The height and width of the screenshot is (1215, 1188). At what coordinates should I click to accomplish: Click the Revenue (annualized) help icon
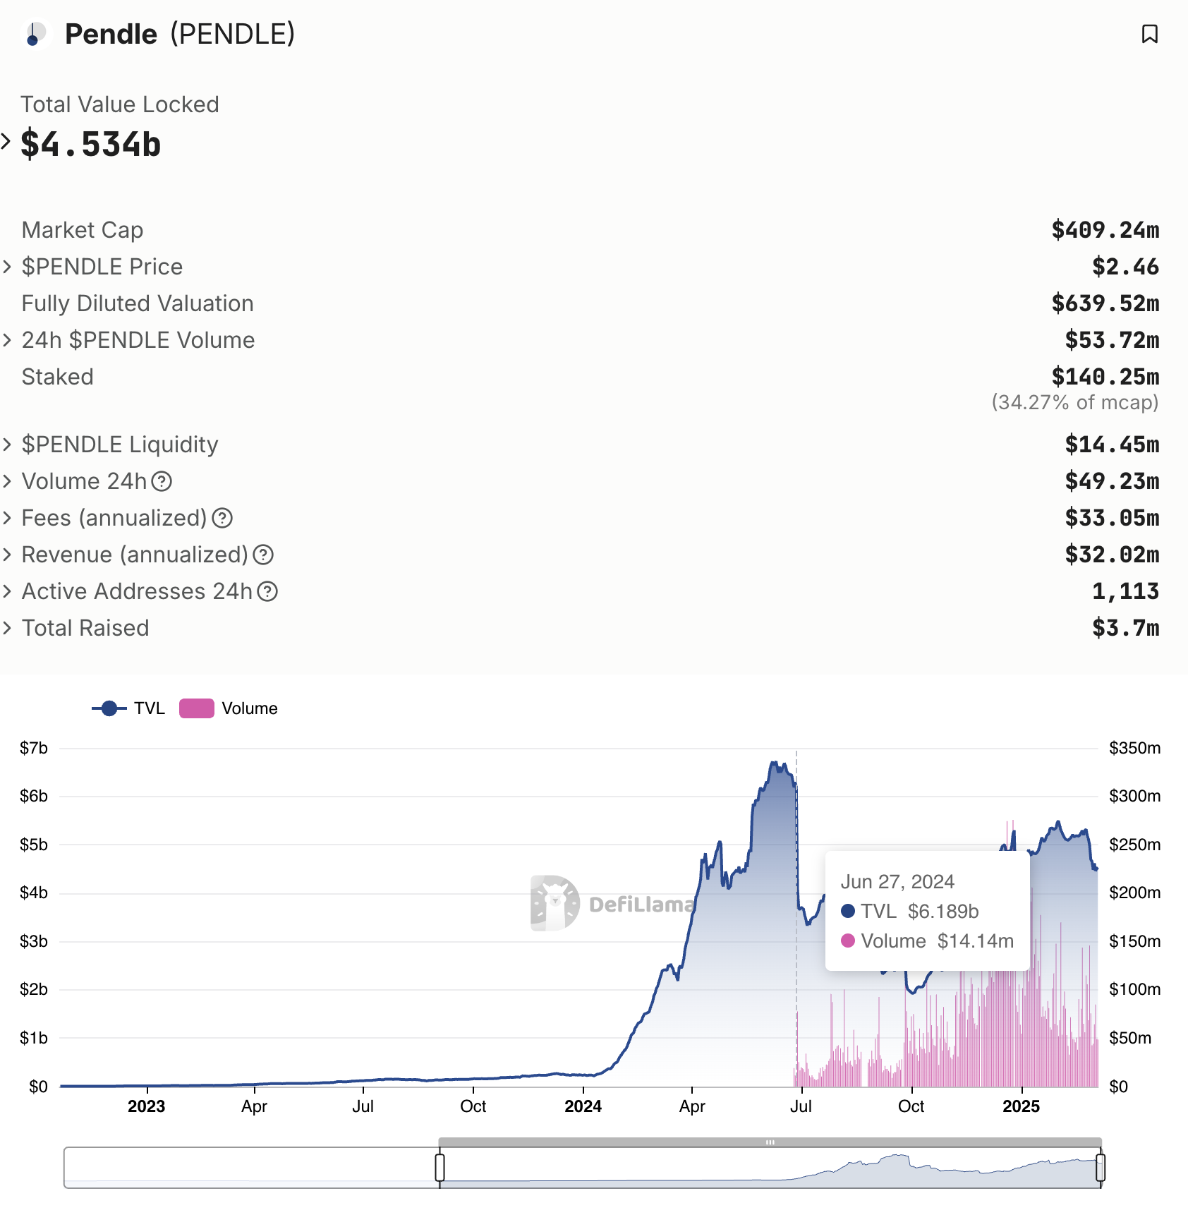click(x=263, y=555)
